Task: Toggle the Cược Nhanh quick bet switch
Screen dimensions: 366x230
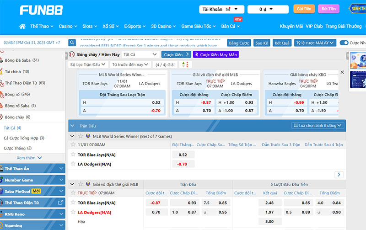Action: click(x=344, y=43)
